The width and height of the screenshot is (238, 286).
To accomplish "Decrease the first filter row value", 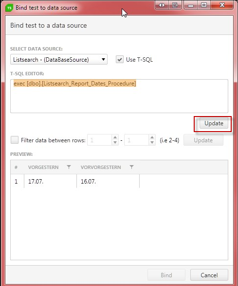I will point(115,143).
